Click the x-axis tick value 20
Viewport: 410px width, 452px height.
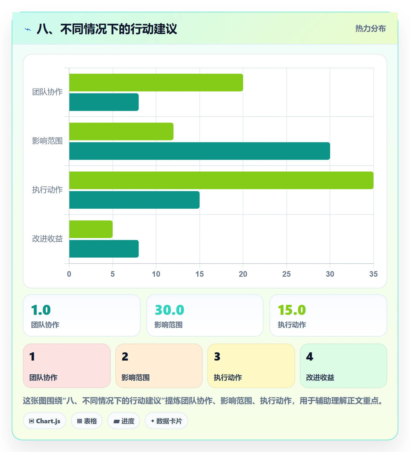pos(243,274)
